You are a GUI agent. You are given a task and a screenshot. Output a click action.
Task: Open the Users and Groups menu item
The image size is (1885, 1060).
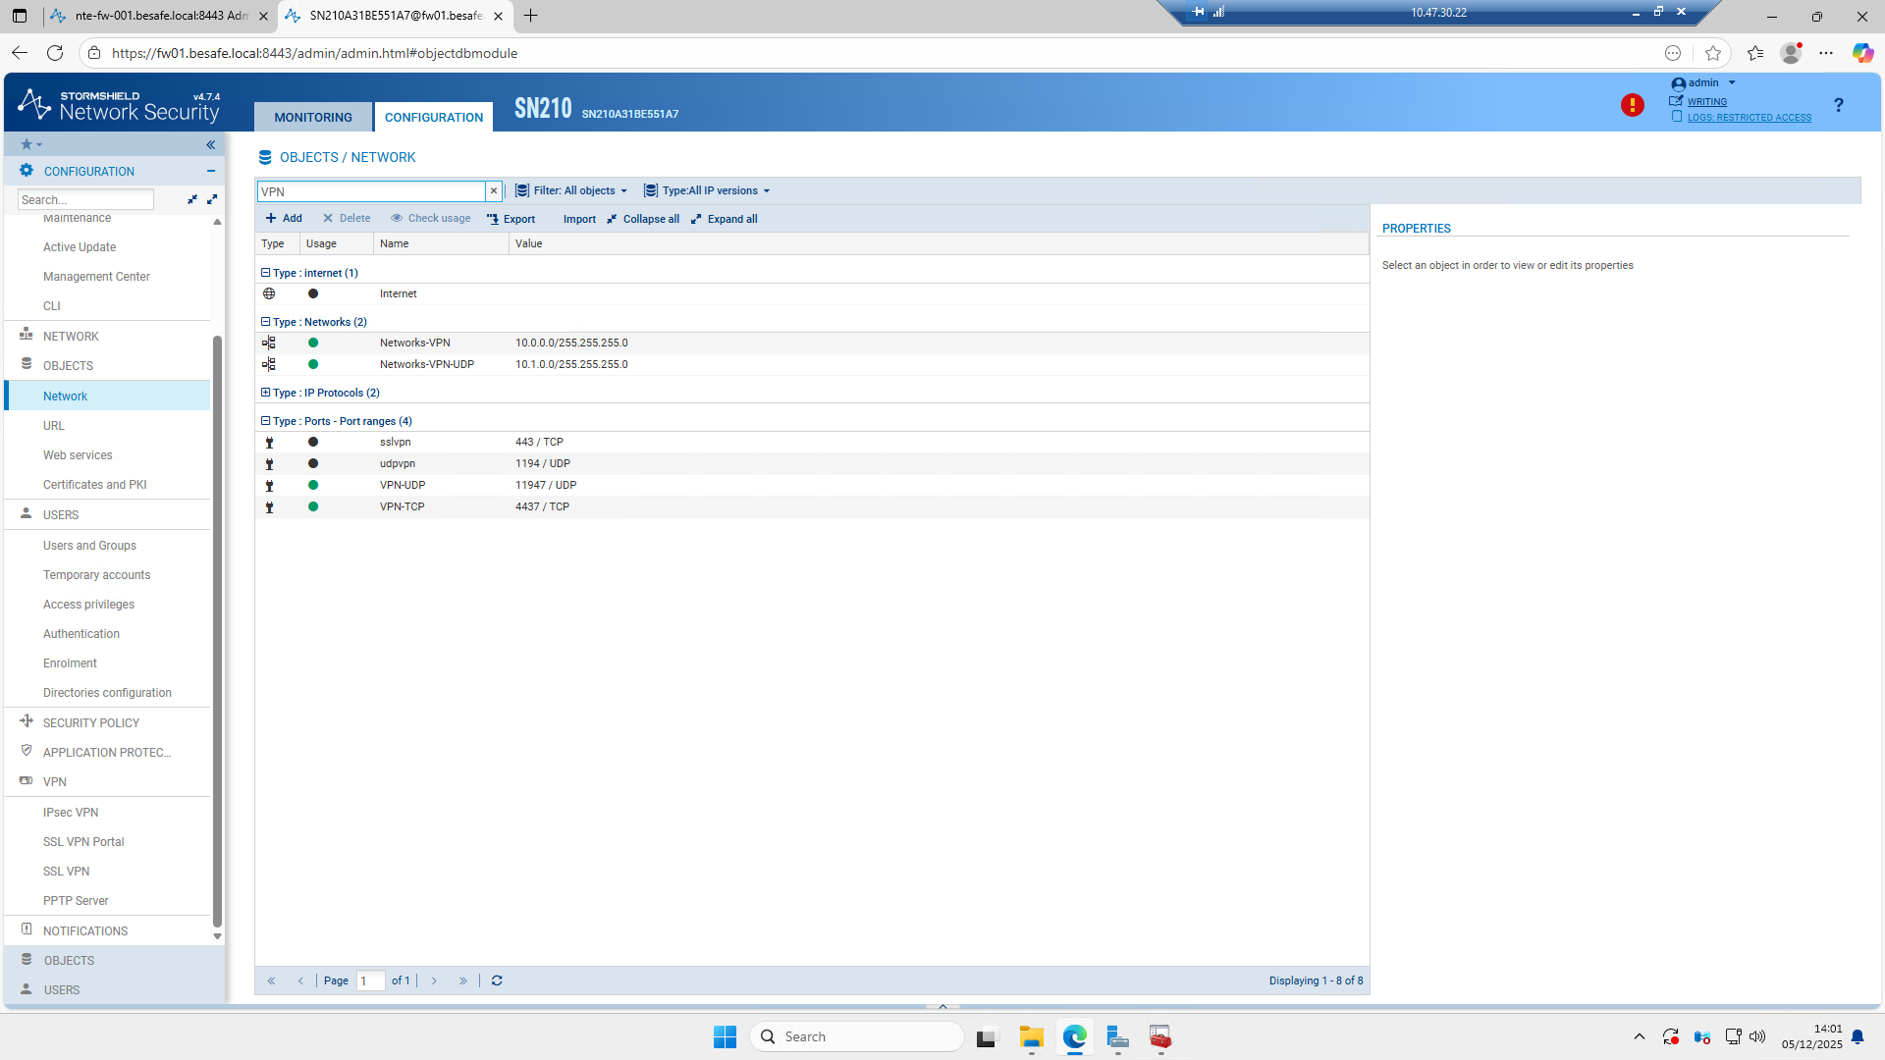pyautogui.click(x=89, y=546)
